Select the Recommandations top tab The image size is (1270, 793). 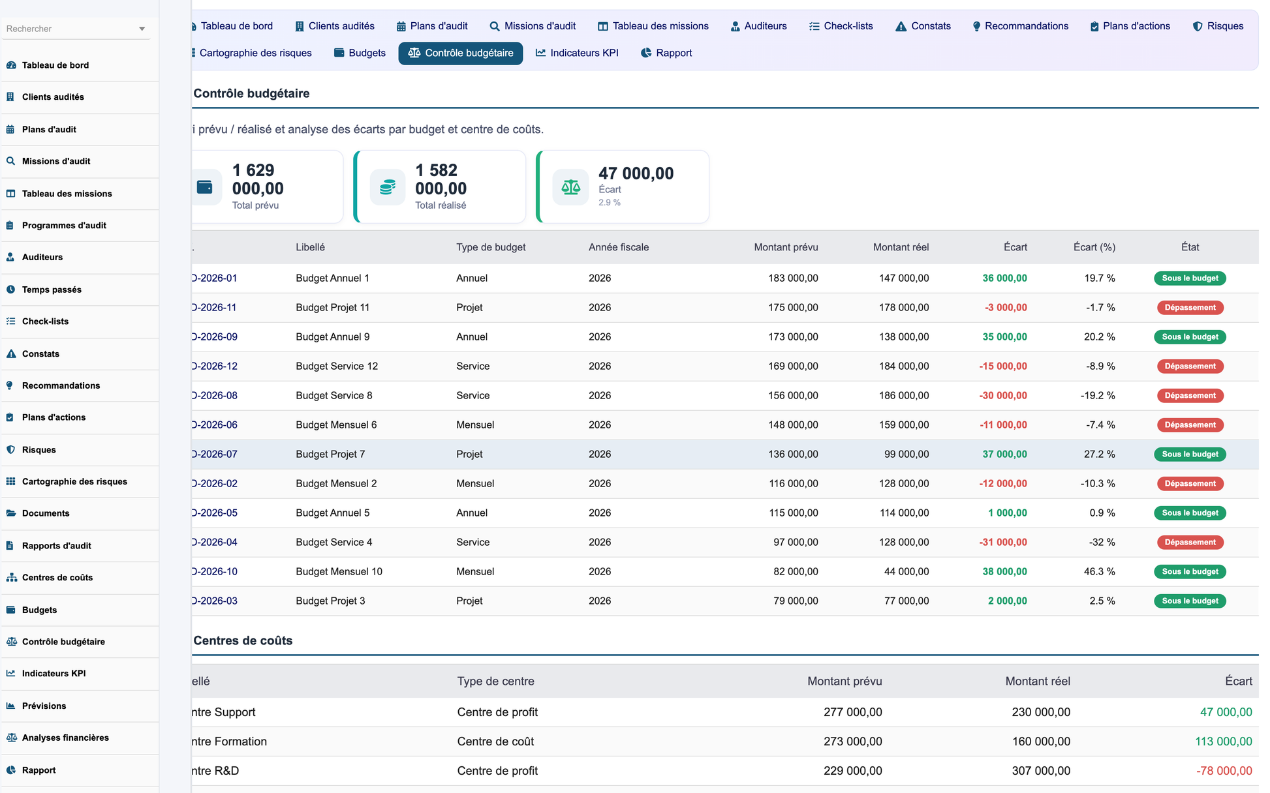coord(1020,26)
